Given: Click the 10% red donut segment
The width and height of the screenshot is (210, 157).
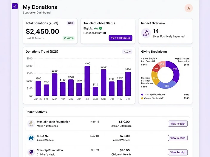Looking at the screenshot, I should pyautogui.click(x=156, y=68).
